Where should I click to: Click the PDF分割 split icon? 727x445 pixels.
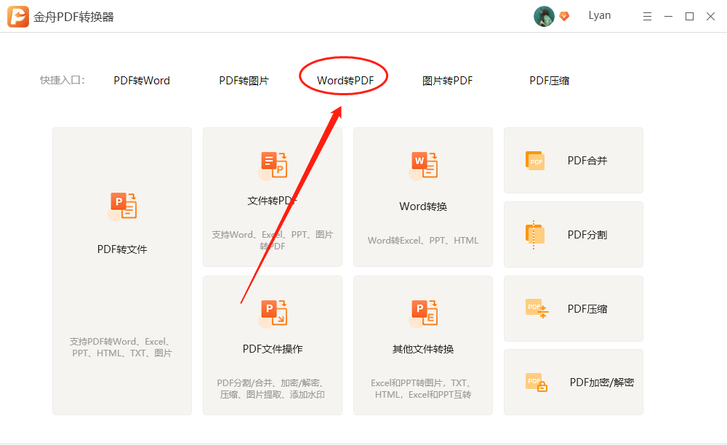pos(535,235)
